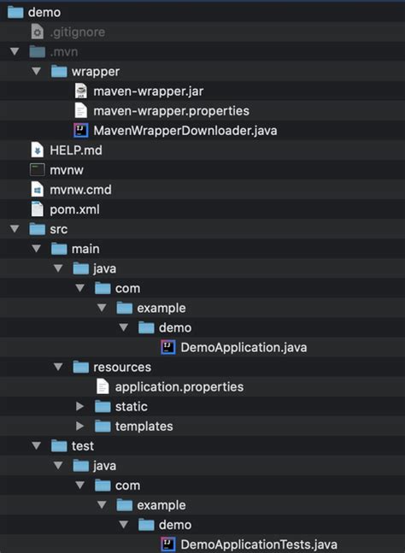Click the resources folder icon

[80, 368]
